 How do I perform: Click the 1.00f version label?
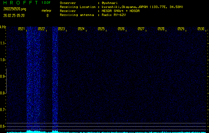coord(46,3)
